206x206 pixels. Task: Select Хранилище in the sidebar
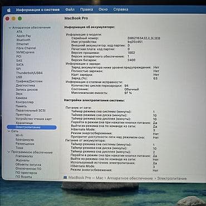[x=24, y=123]
